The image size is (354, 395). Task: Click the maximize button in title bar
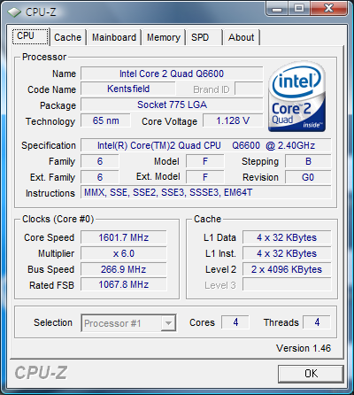click(x=299, y=8)
